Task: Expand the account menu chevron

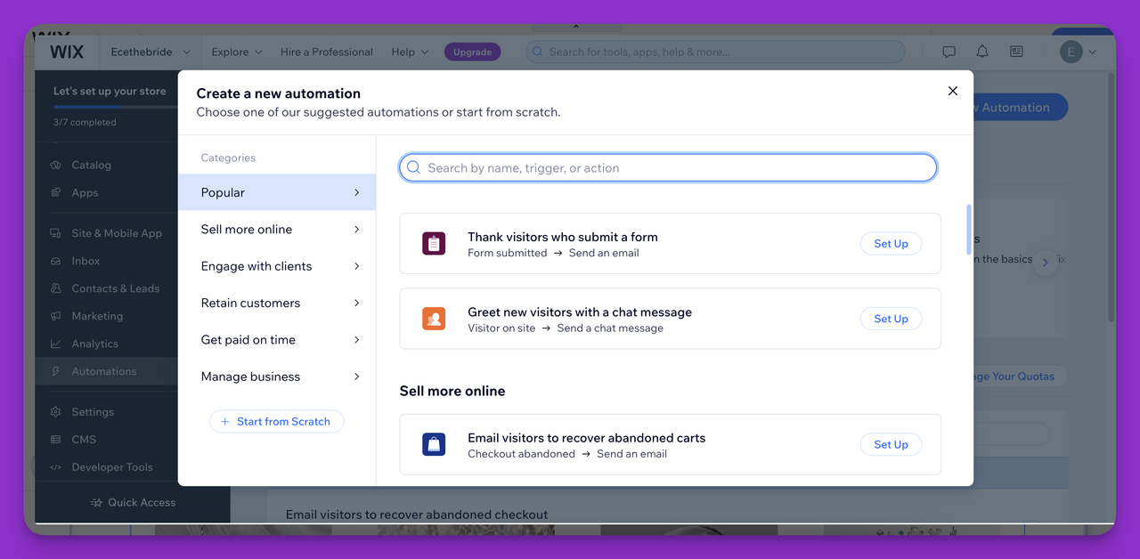Action: pos(1093,53)
